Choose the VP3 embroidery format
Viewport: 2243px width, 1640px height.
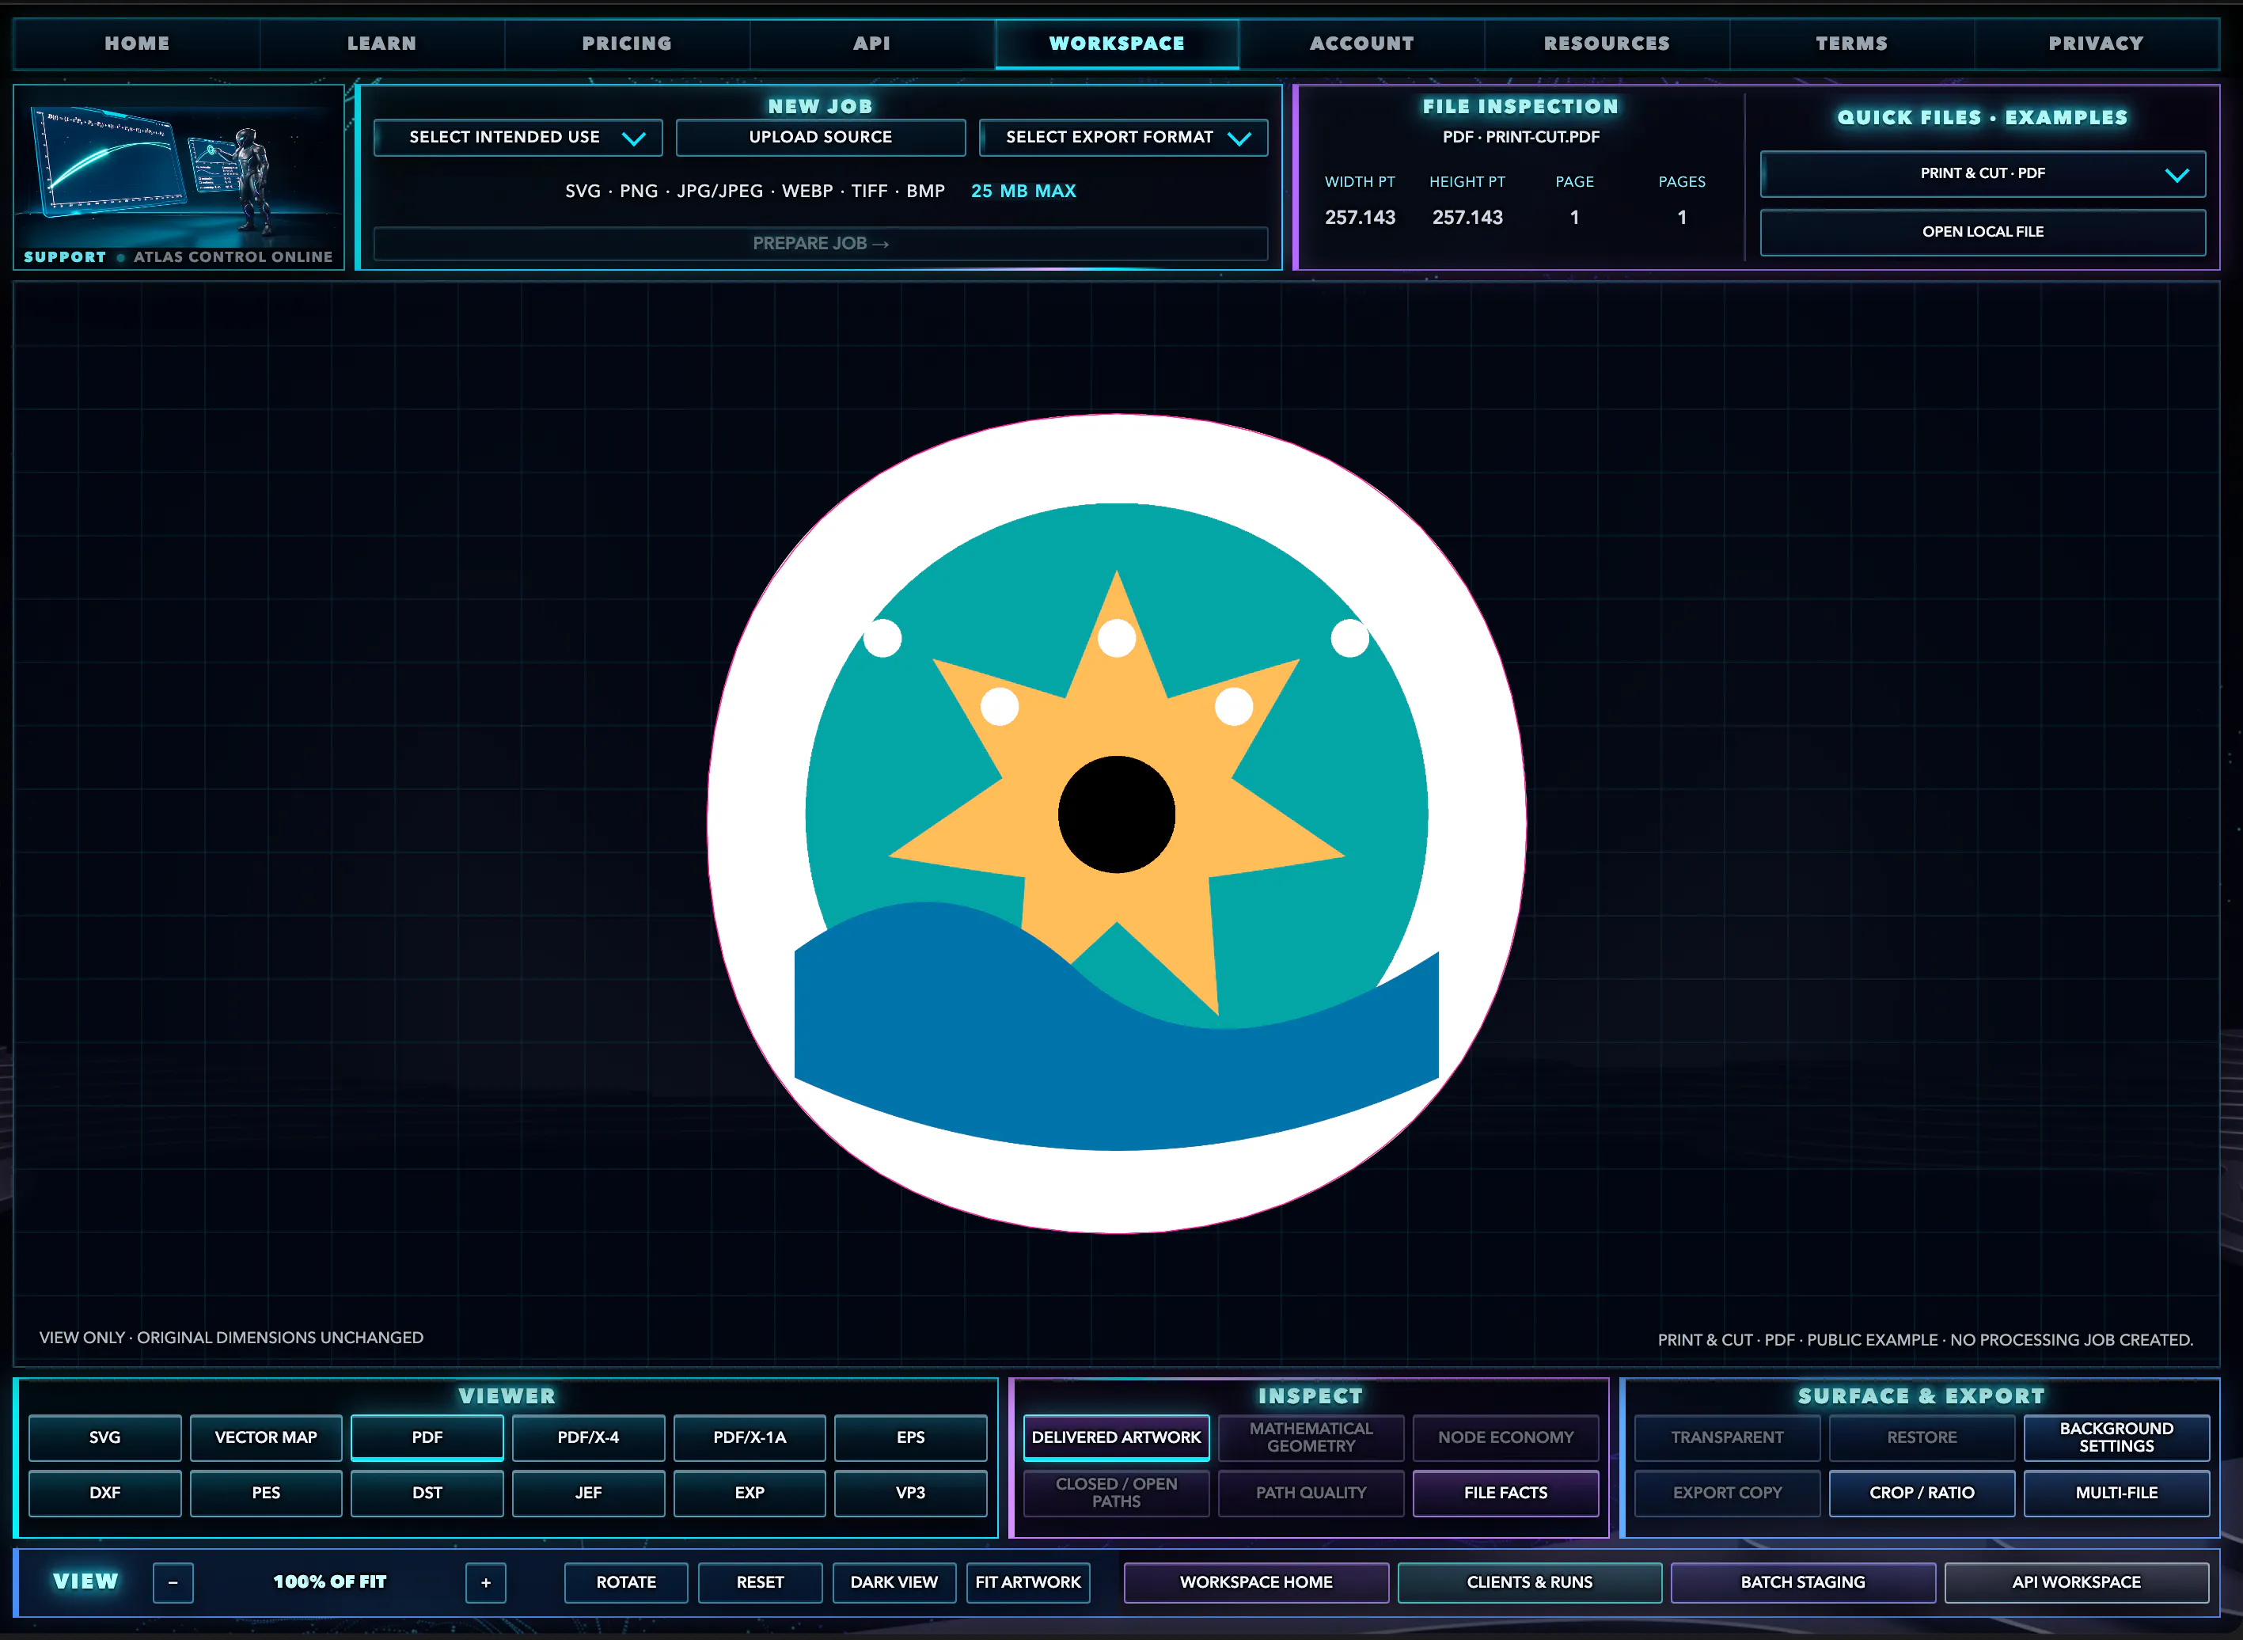911,1493
